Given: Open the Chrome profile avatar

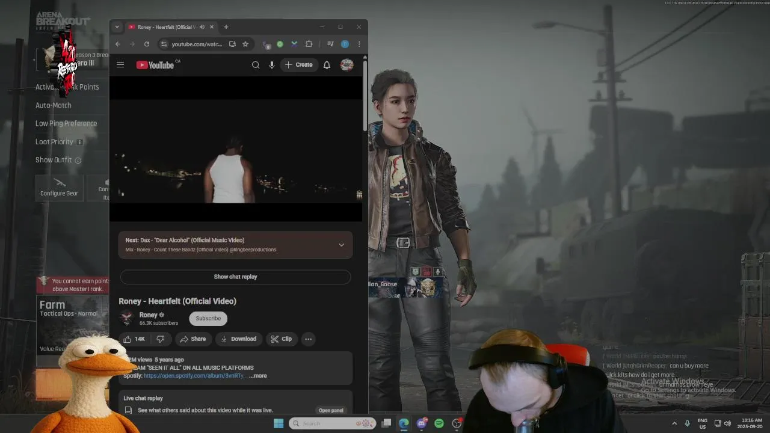Looking at the screenshot, I should 345,44.
